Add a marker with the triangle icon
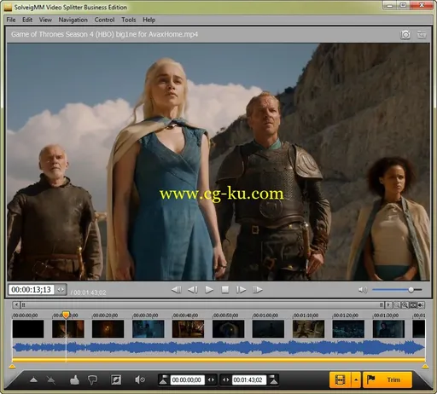437x394 pixels. coord(33,380)
